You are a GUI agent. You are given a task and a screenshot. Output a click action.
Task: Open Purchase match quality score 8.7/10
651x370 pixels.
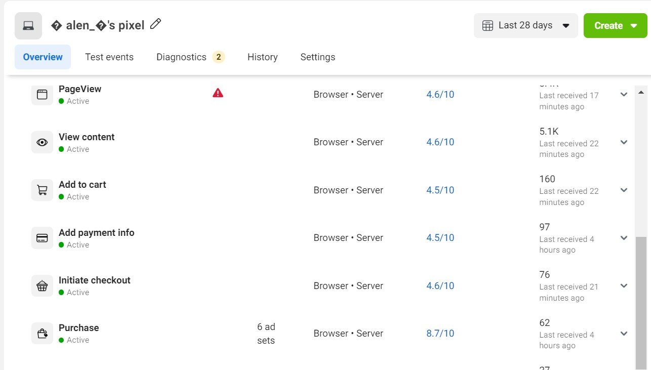(440, 334)
